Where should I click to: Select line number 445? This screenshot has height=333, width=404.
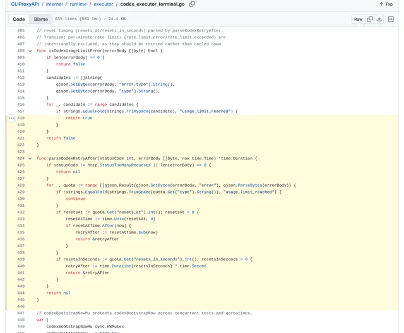pos(21,300)
